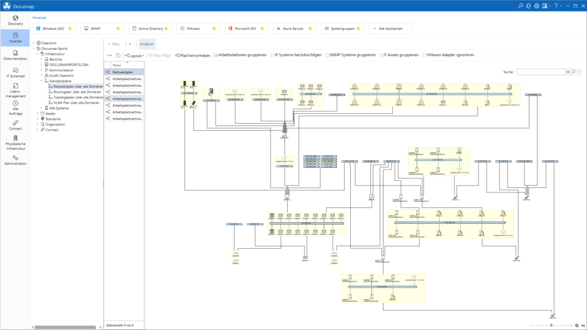This screenshot has height=330, width=587.
Task: Select Alle Aufträge in the sidebar
Action: [x=15, y=109]
